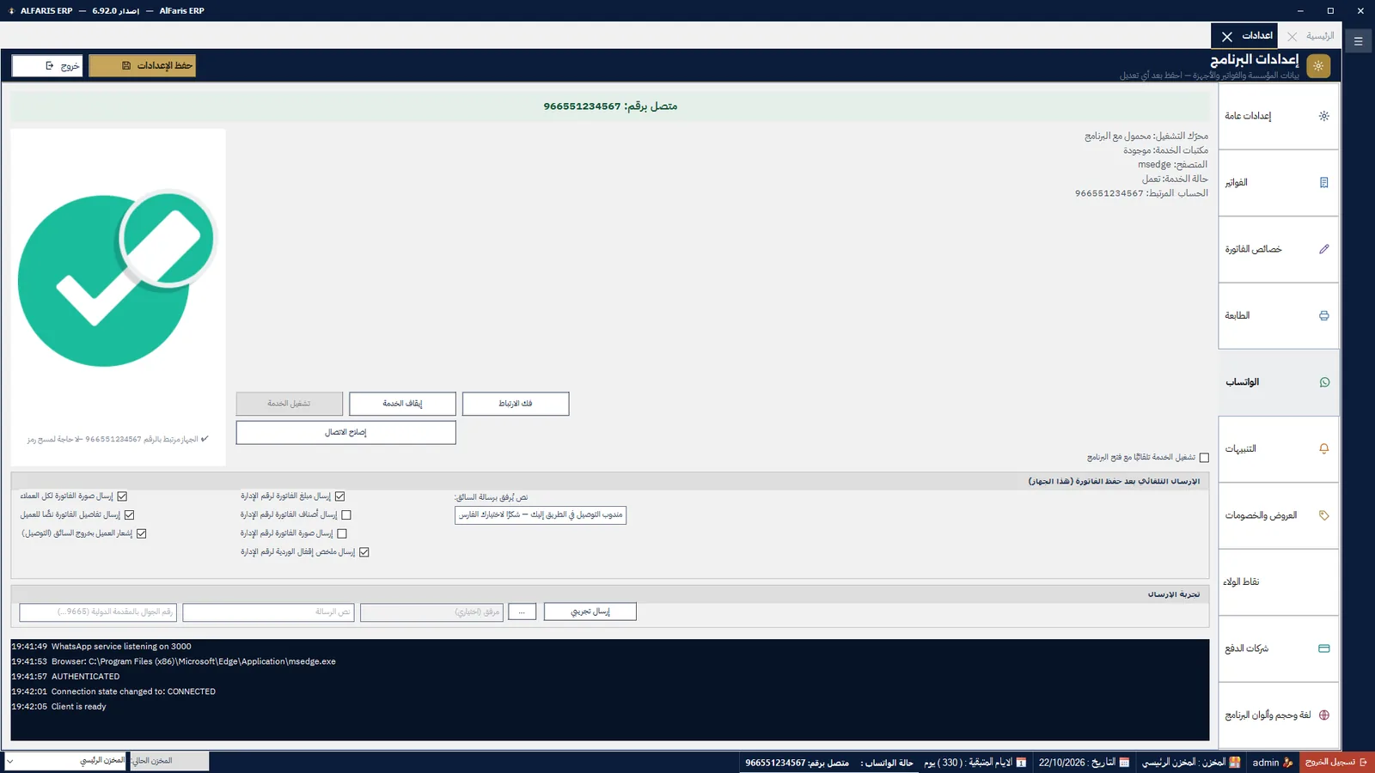Click the hamburger menu icon
The height and width of the screenshot is (773, 1375).
click(1358, 41)
